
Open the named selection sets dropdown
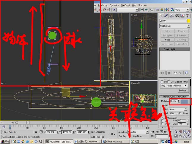point(128,10)
